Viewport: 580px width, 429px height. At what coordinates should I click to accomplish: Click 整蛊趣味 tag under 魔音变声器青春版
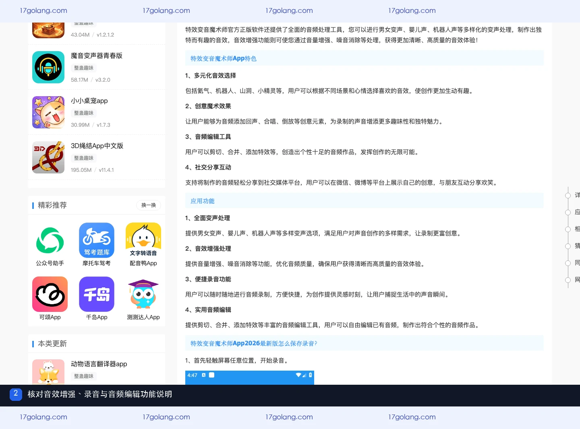tap(84, 68)
